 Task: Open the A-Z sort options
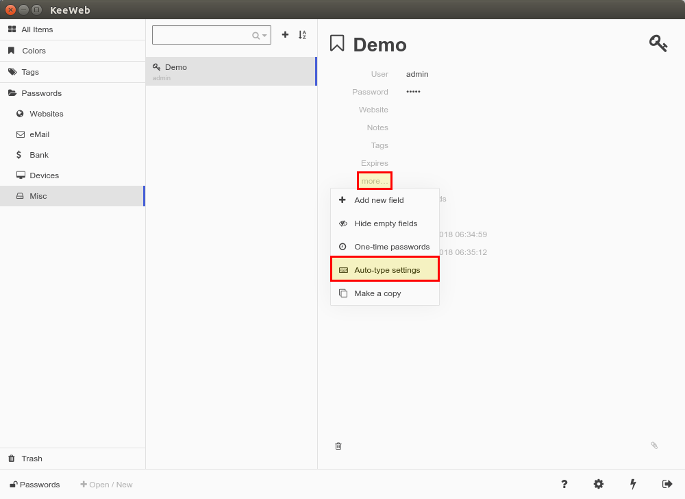302,35
